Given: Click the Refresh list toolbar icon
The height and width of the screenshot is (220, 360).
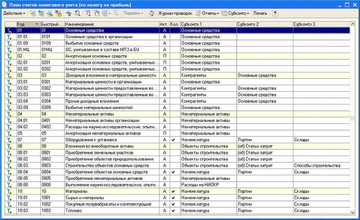Looking at the screenshot, I should [x=152, y=13].
